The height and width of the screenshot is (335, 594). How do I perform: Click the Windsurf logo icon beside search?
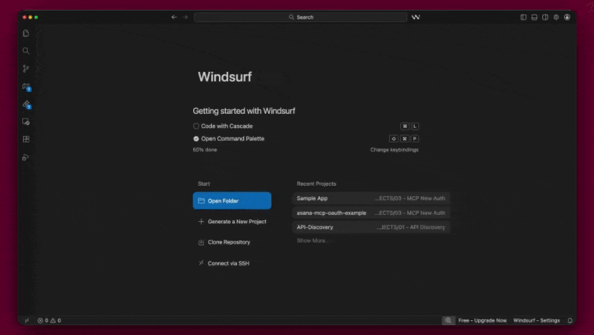416,17
